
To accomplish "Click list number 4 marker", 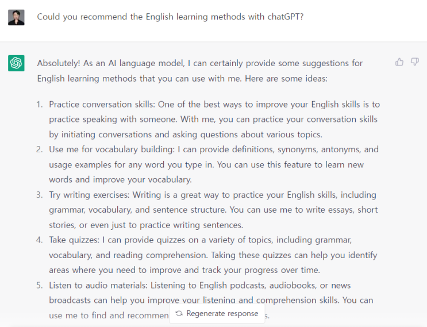I will point(40,240).
